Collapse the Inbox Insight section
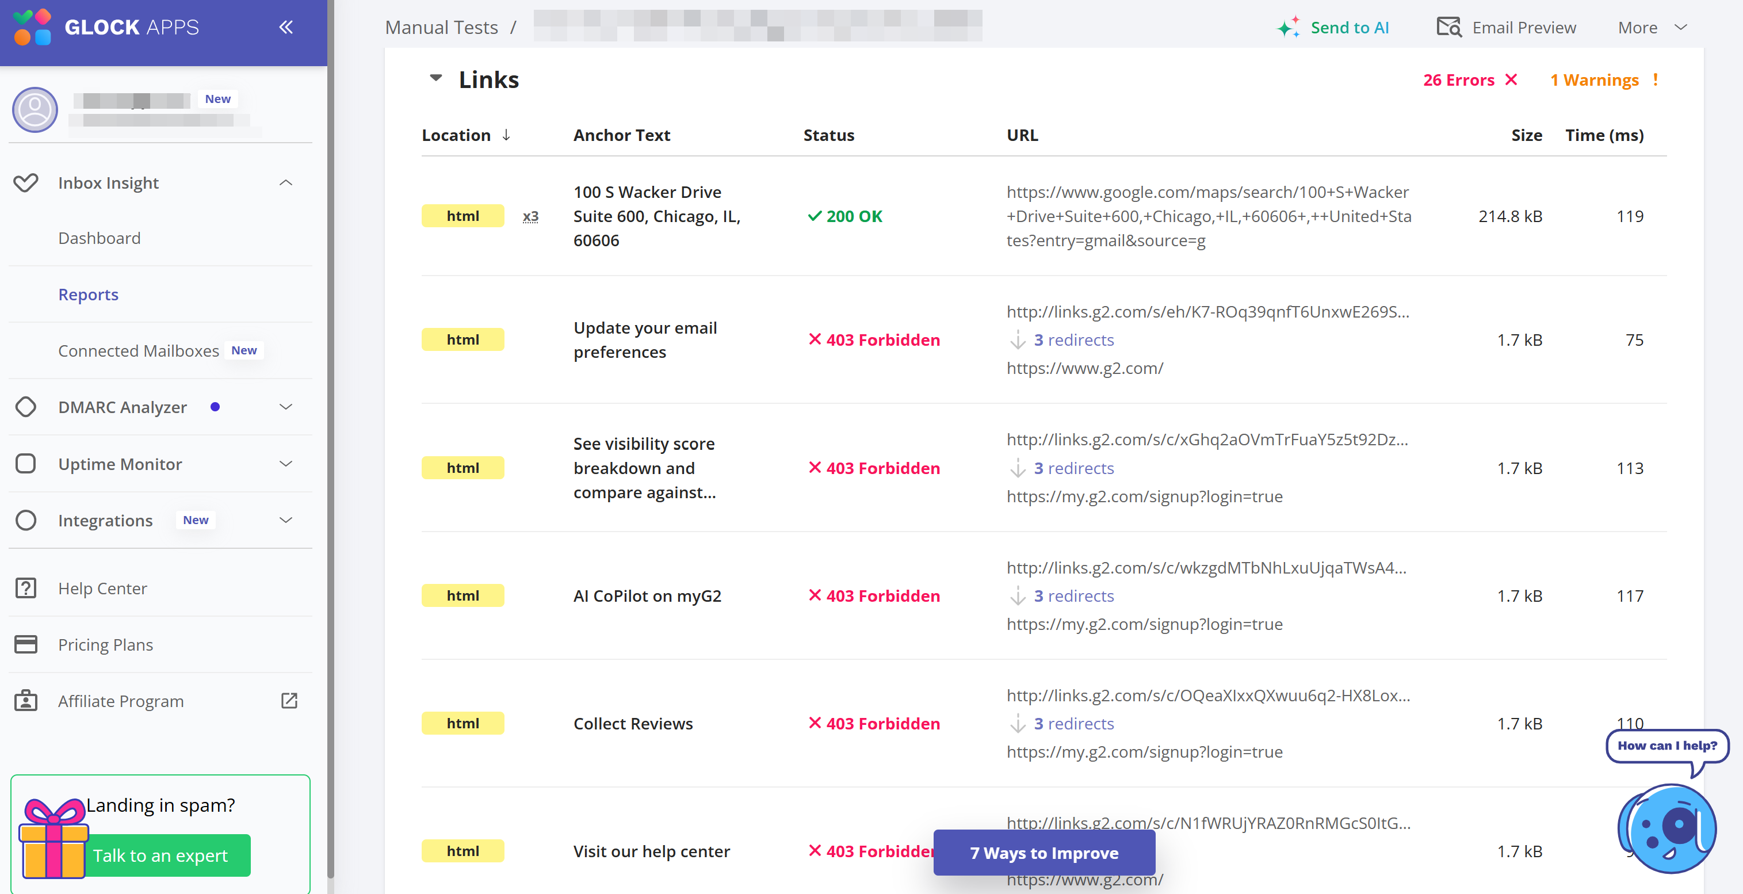This screenshot has width=1743, height=894. click(285, 183)
